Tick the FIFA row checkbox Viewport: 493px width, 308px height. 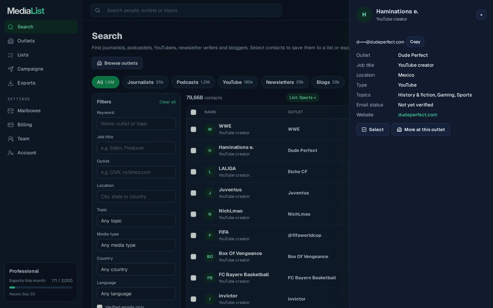point(193,235)
